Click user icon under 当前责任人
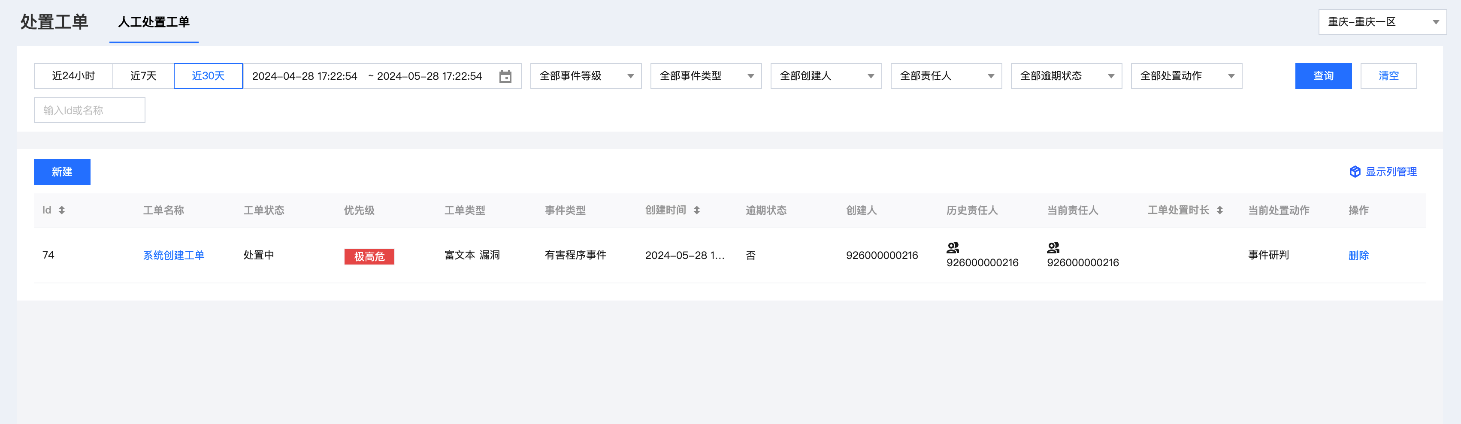 [1053, 247]
